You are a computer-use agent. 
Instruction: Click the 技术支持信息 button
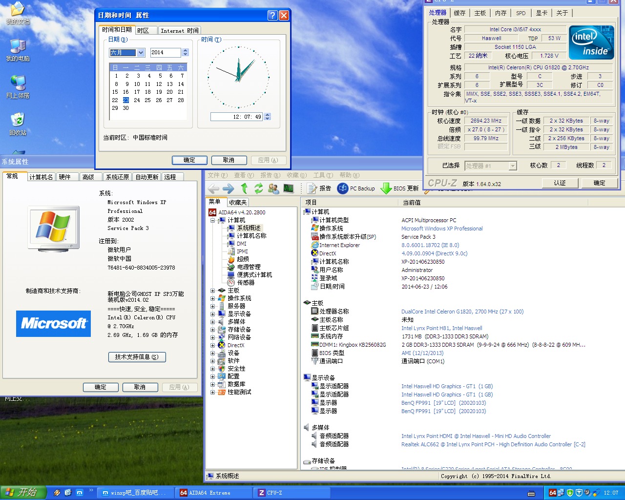137,357
